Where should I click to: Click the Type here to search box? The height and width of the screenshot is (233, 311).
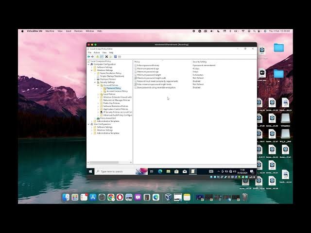point(121,171)
